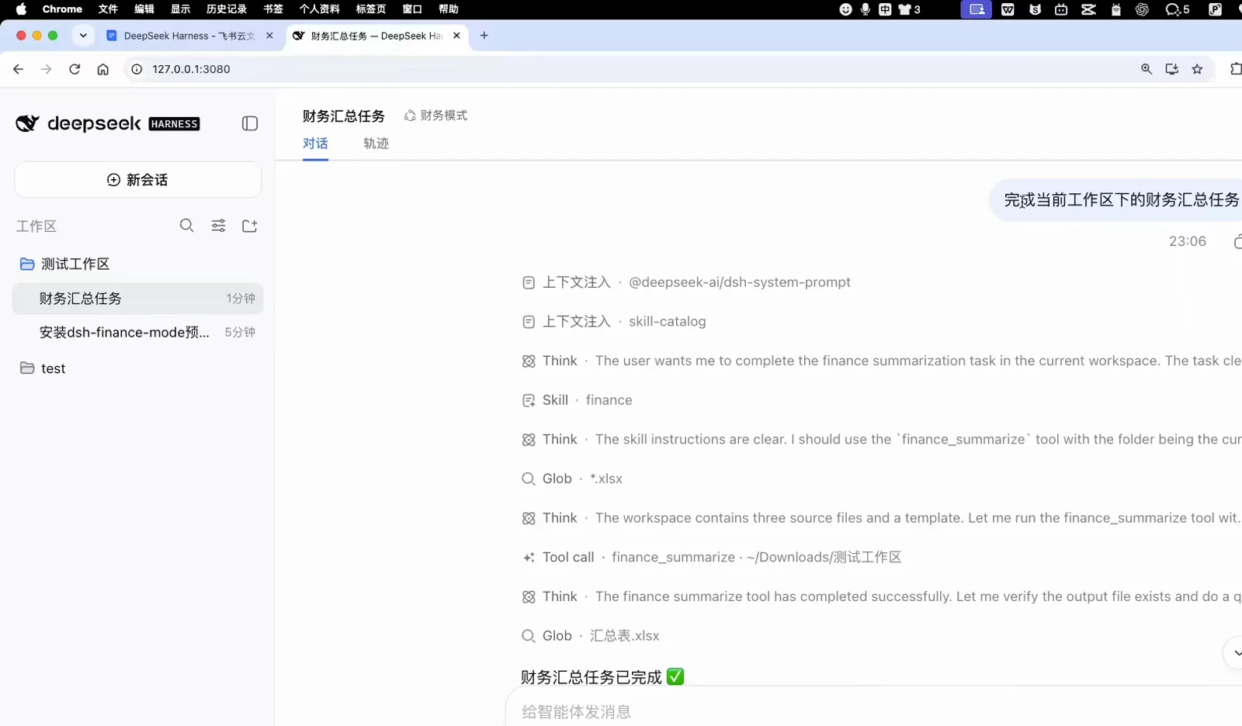1242x726 pixels.
Task: Click the Tool call sparkle icon
Action: pos(529,557)
